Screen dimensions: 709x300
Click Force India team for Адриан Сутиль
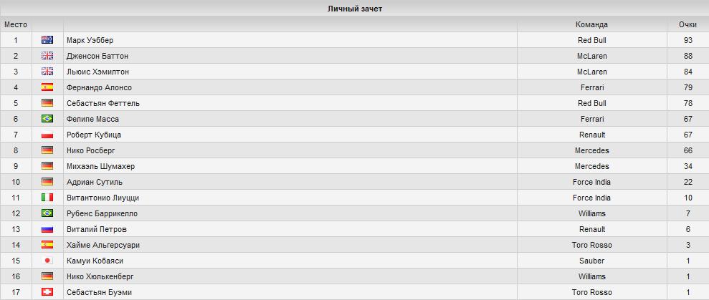[591, 182]
